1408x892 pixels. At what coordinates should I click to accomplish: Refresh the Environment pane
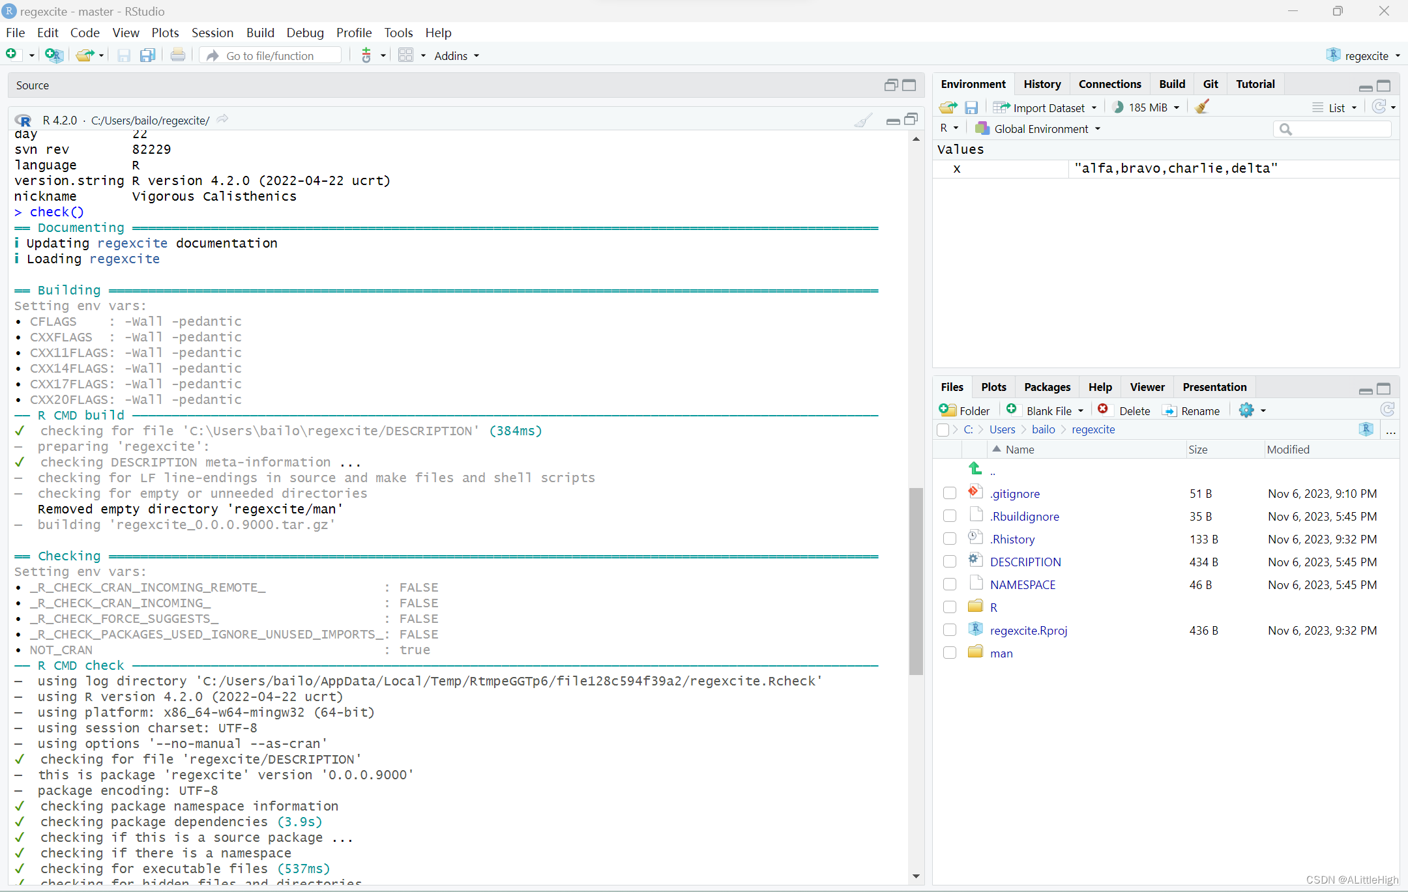coord(1379,107)
